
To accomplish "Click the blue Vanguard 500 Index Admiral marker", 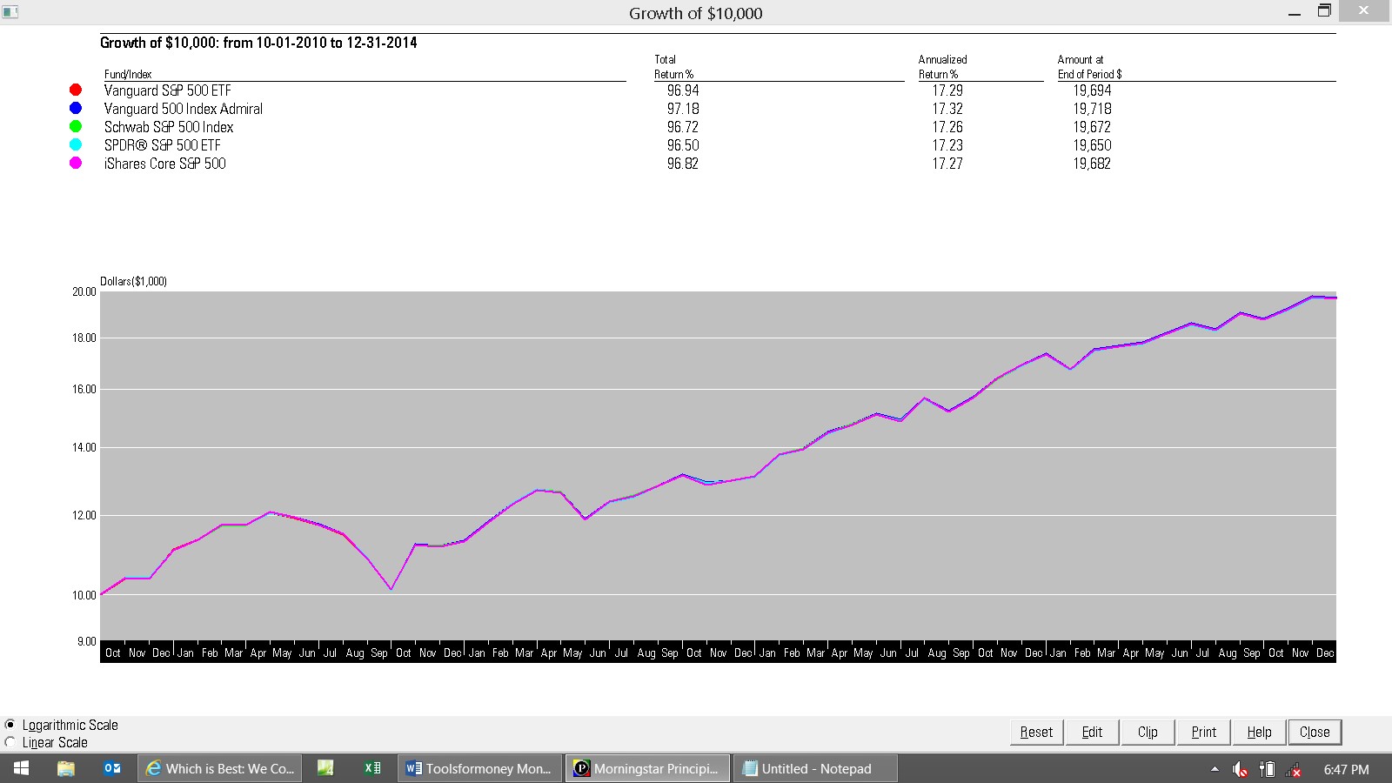I will 76,108.
